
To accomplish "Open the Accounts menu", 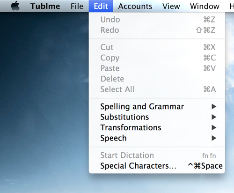I will [135, 6].
